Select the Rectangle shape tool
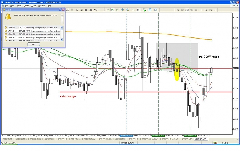The image size is (240, 151). click(86, 10)
